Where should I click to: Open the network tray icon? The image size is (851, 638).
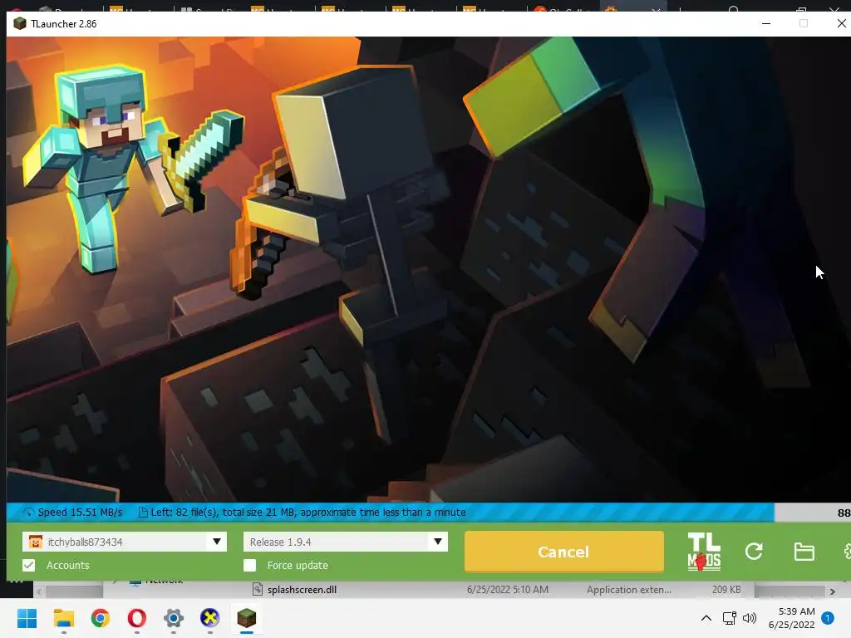click(x=729, y=618)
